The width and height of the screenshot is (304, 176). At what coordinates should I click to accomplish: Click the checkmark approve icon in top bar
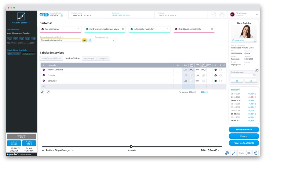tap(213, 15)
